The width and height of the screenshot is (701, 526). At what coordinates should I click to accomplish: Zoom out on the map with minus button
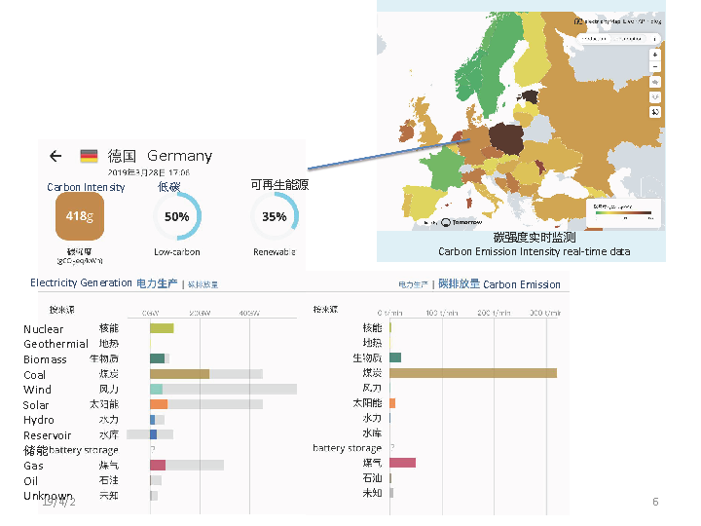(x=655, y=67)
